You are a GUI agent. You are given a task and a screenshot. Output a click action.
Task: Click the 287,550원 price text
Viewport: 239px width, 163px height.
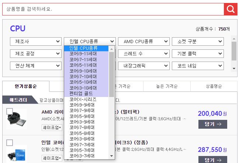pyautogui.click(x=212, y=150)
